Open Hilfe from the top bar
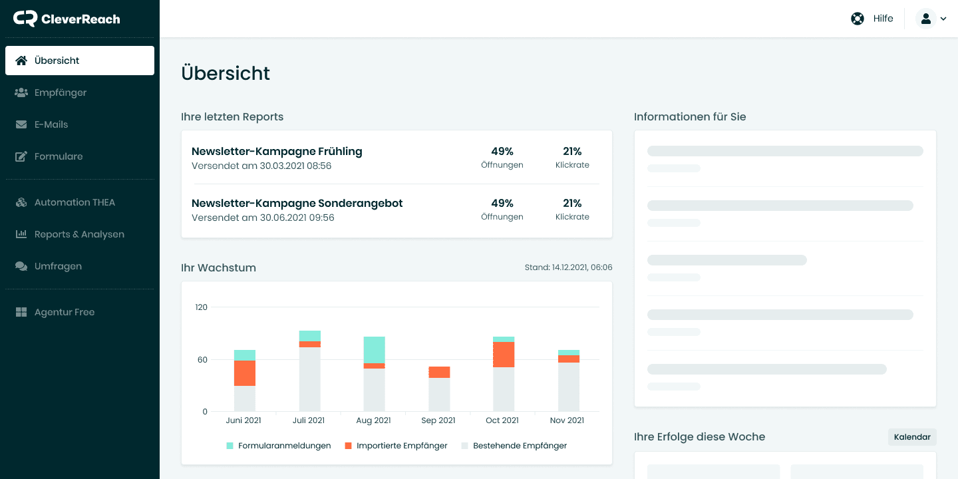The width and height of the screenshot is (958, 479). [x=882, y=18]
